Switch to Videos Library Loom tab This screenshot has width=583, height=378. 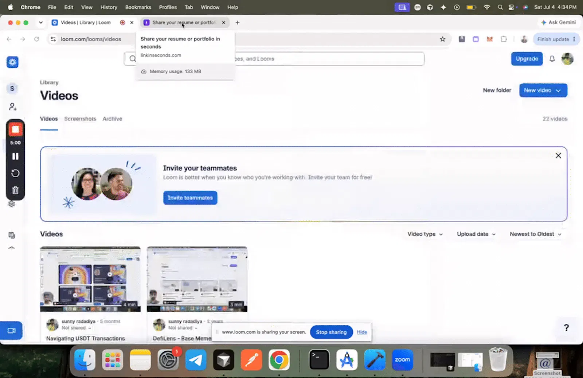[x=86, y=23]
